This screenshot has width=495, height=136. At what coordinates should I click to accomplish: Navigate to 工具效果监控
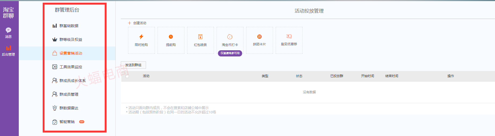(x=71, y=67)
